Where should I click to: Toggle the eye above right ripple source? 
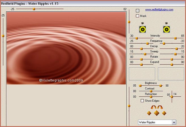pyautogui.click(x=166, y=23)
